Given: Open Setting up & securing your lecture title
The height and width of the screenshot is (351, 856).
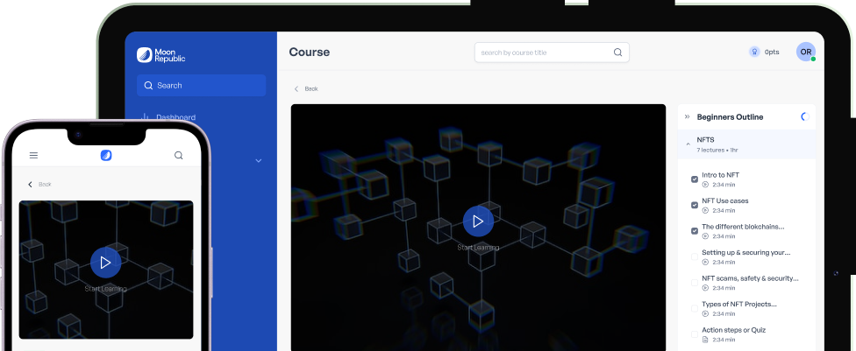Looking at the screenshot, I should pos(746,252).
